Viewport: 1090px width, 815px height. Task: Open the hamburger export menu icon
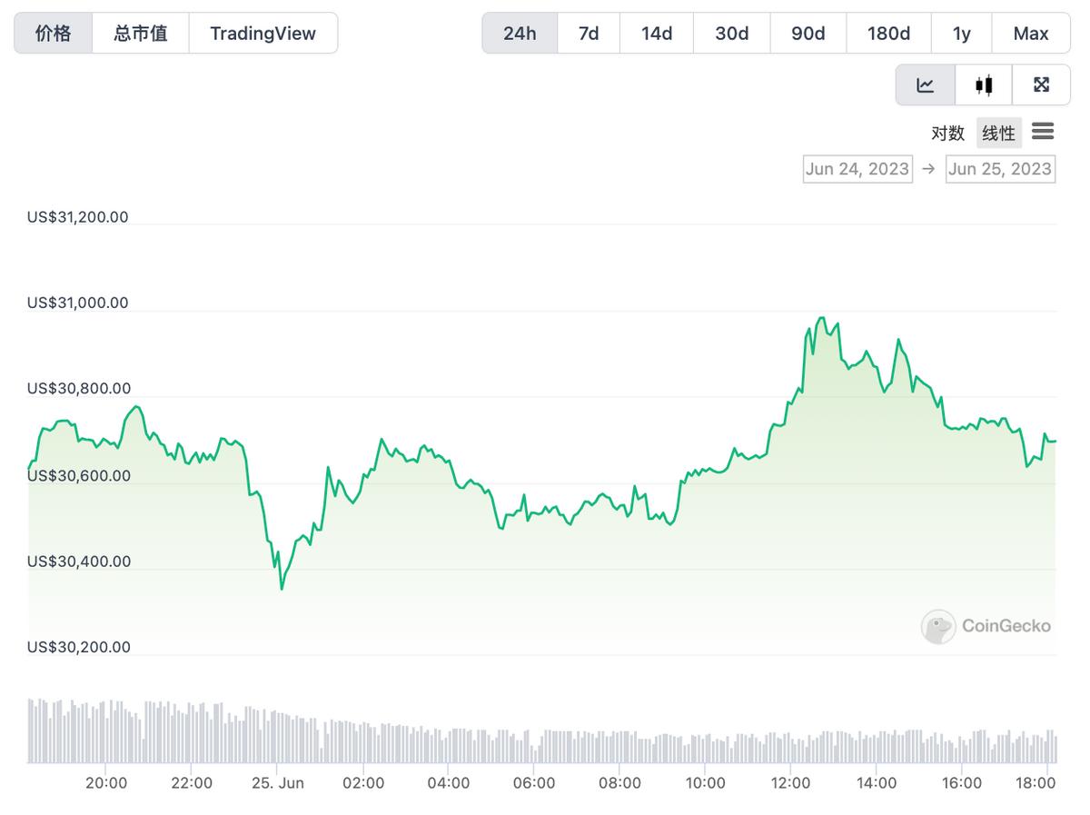[1043, 132]
